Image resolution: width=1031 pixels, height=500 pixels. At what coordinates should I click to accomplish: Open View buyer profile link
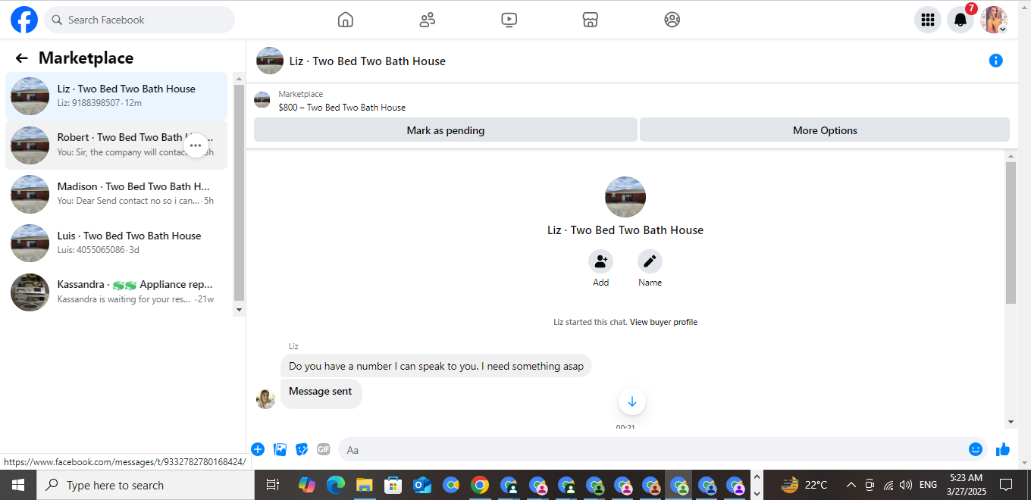click(663, 322)
